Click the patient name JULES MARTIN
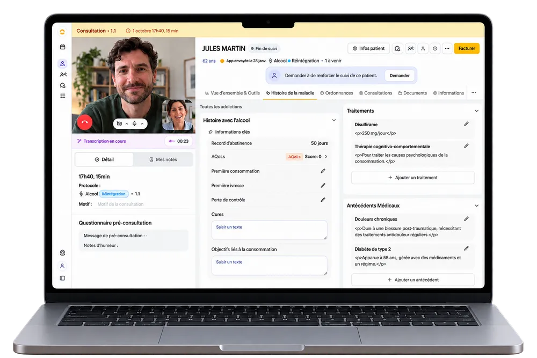The height and width of the screenshot is (358, 537). (223, 49)
